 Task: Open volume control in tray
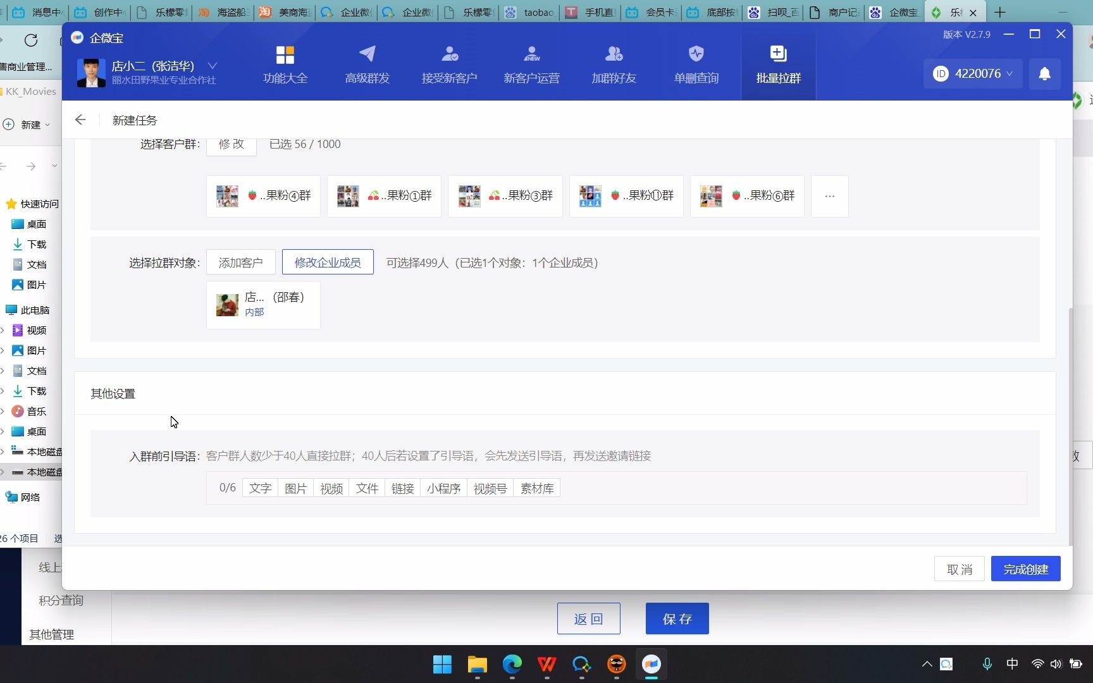pyautogui.click(x=1056, y=664)
